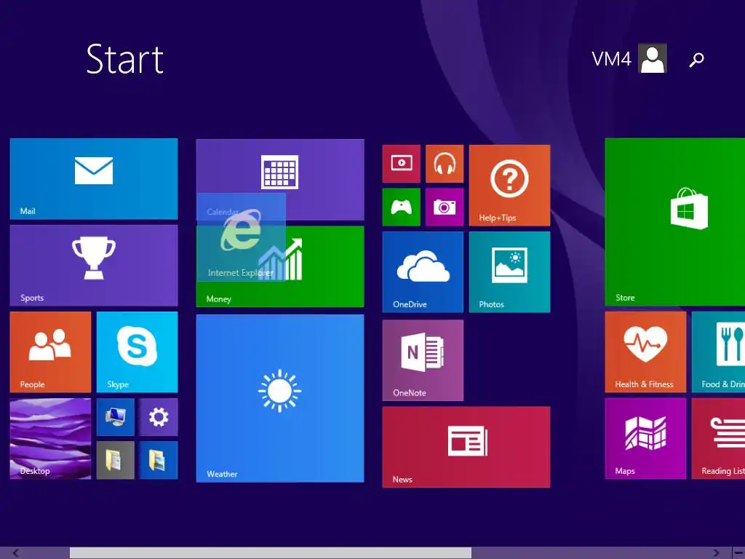
Task: Open the Camera small tile
Action: tap(445, 207)
